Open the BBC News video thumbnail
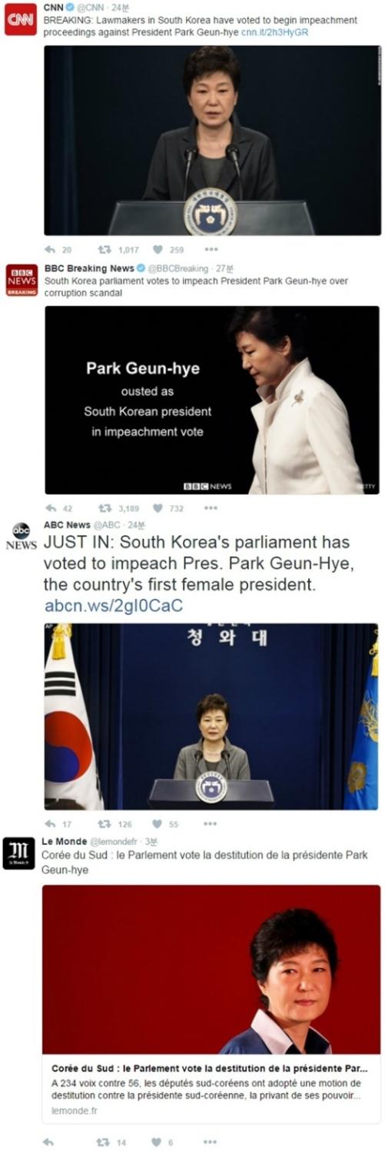Viewport: 385px width, 1153px height. (212, 400)
